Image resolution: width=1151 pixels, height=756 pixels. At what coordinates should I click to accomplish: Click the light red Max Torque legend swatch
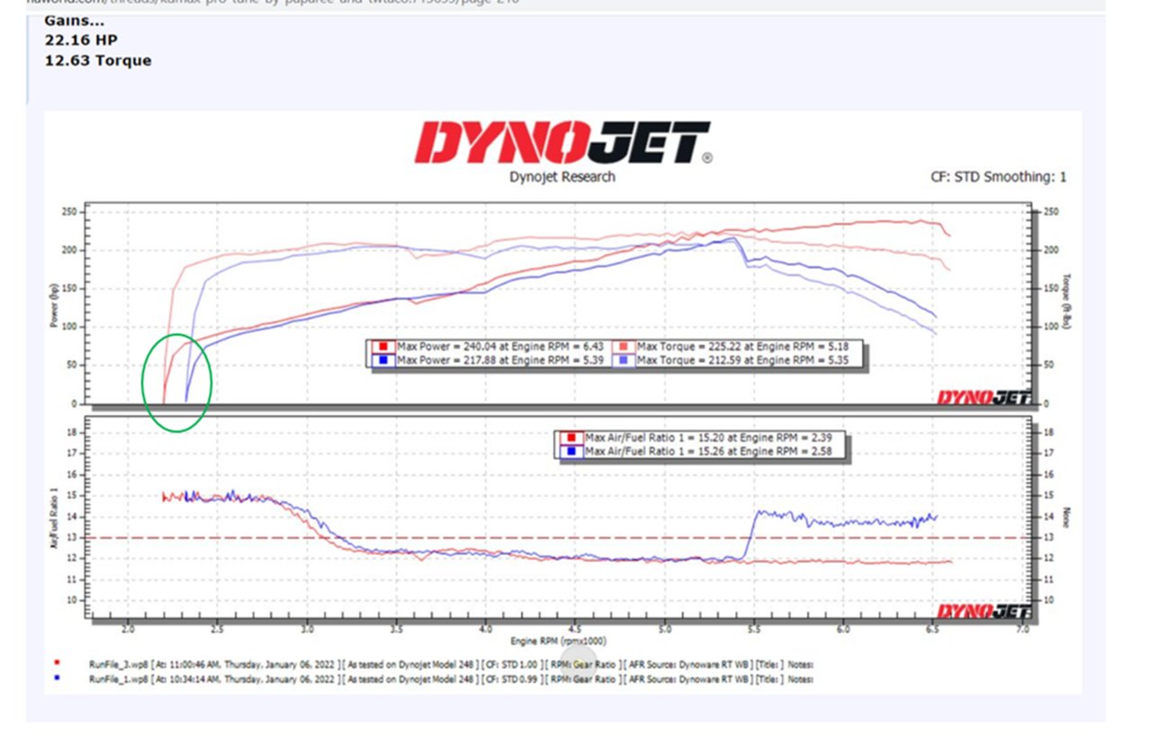pyautogui.click(x=625, y=347)
